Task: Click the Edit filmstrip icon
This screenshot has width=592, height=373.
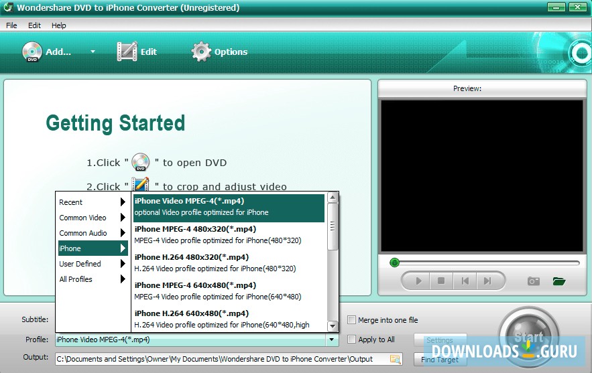Action: tap(127, 52)
